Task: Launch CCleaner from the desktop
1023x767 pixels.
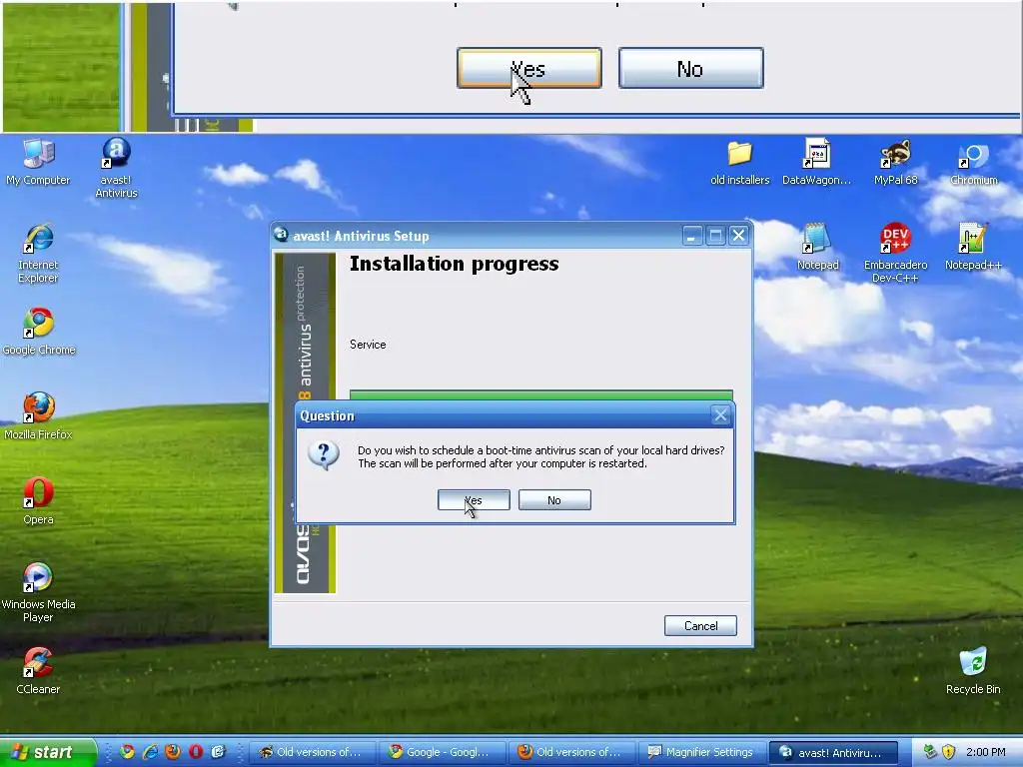Action: (x=39, y=670)
